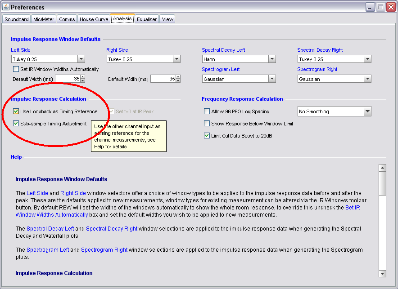
Task: Decrease the right Default Width spinner value
Action: tap(178, 81)
